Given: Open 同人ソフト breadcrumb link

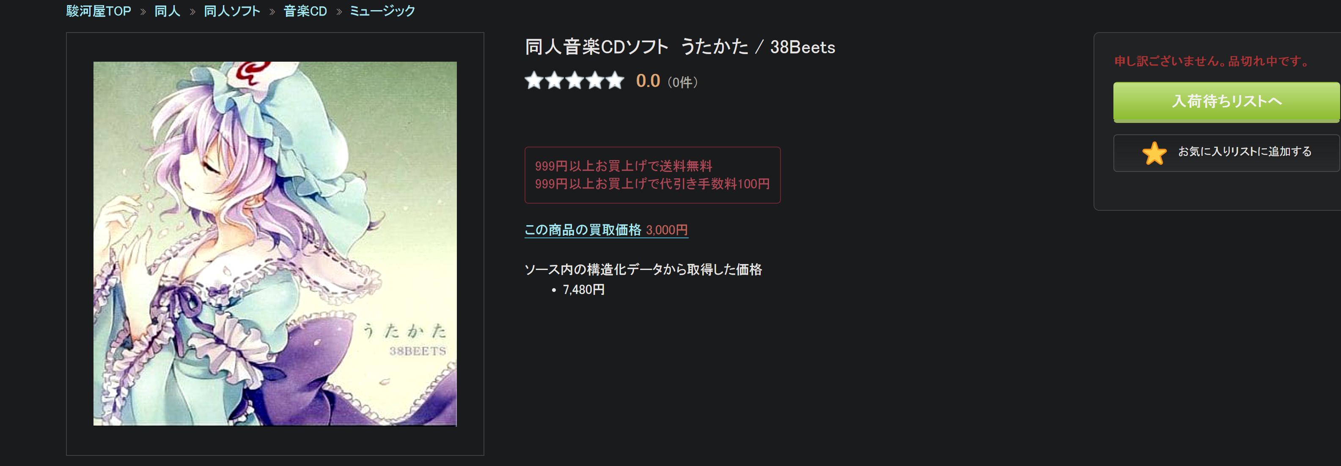Looking at the screenshot, I should tap(232, 11).
